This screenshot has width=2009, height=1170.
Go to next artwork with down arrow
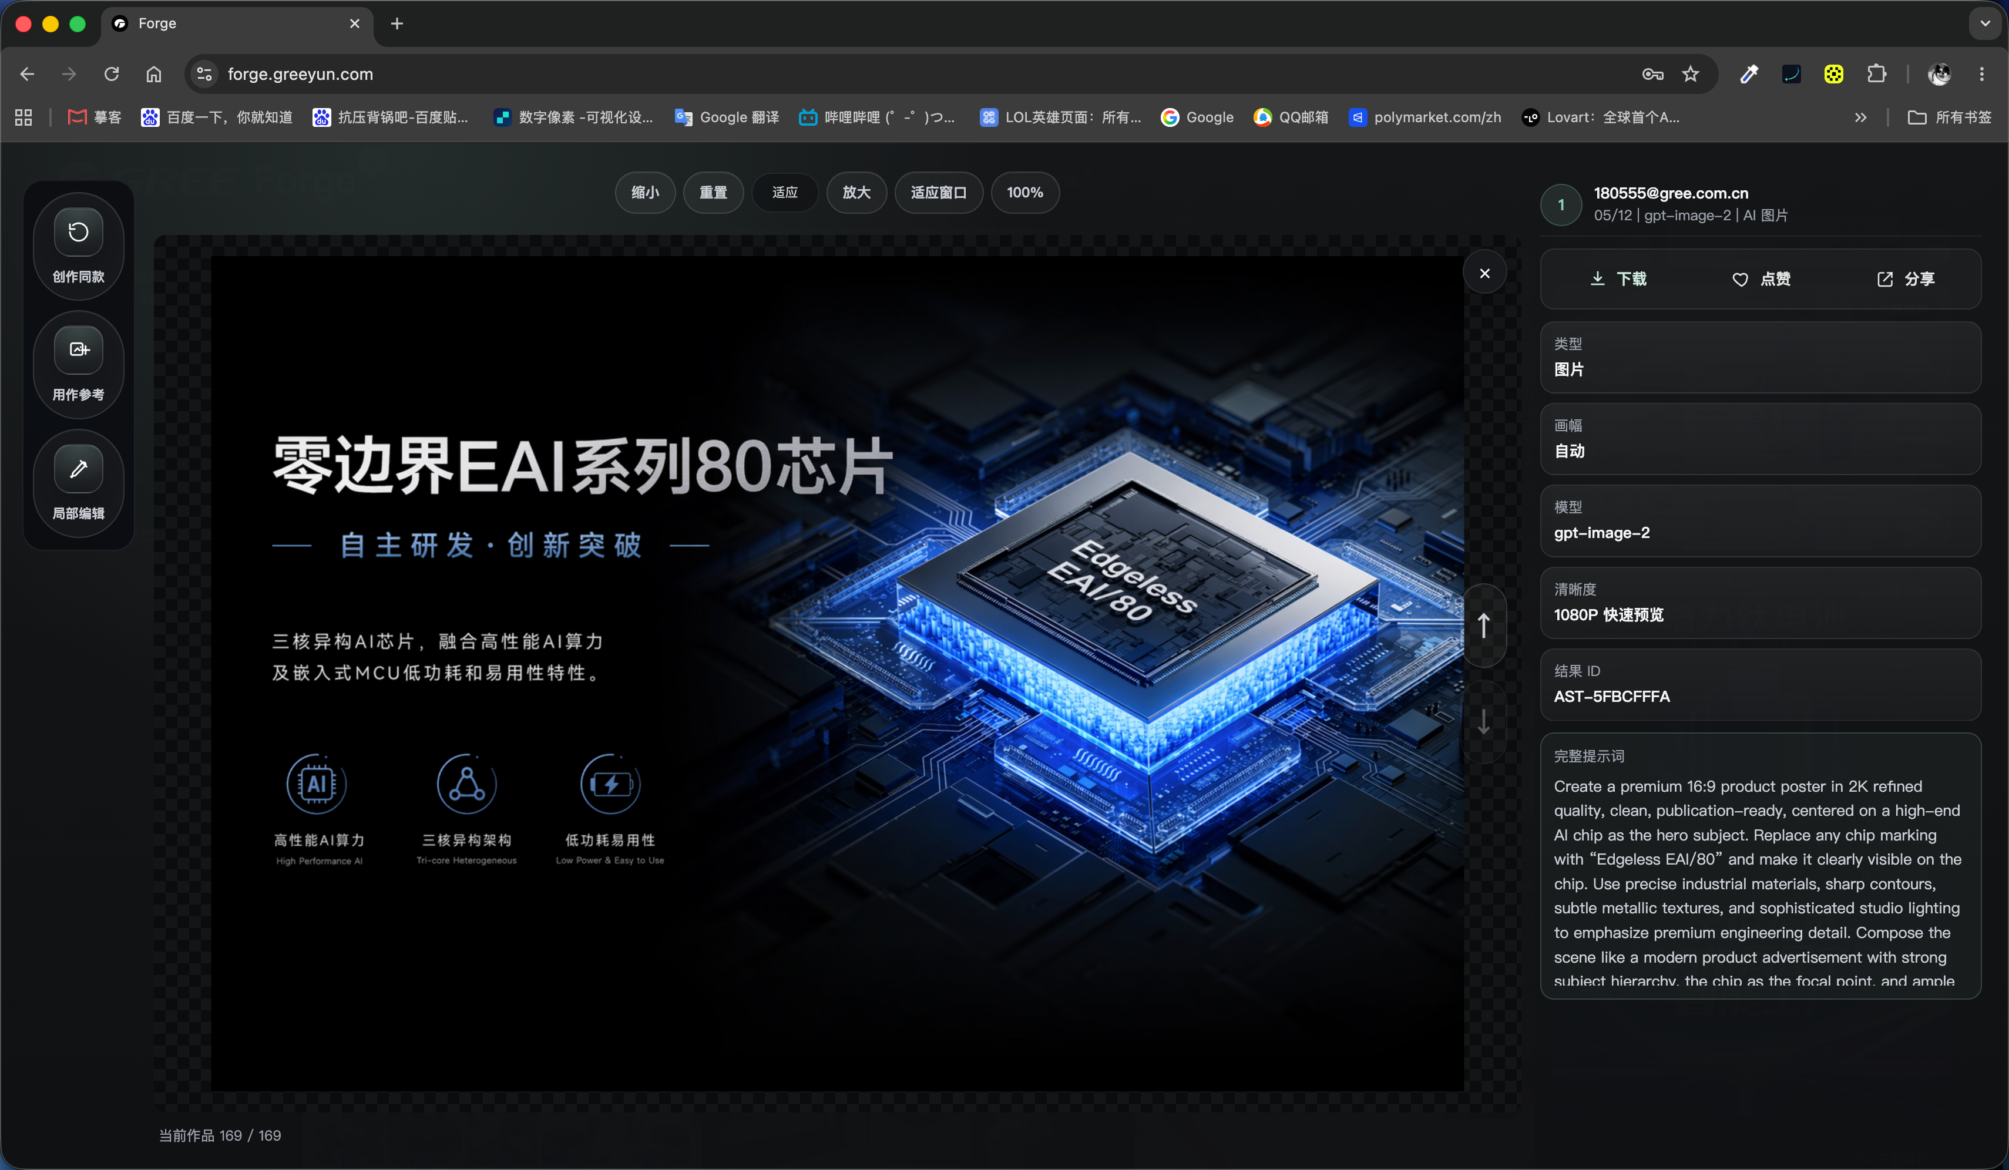(1484, 722)
